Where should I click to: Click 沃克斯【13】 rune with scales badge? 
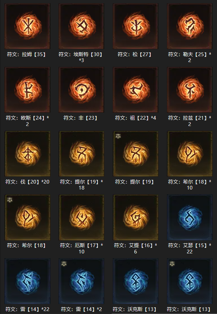click(x=190, y=281)
